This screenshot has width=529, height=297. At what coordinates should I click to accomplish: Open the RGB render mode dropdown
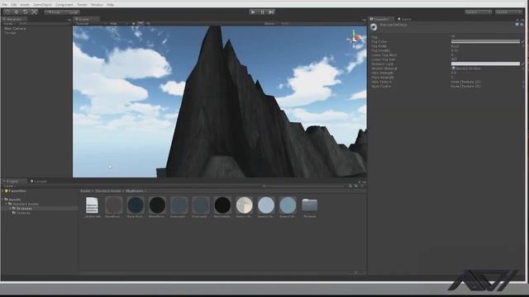tap(118, 24)
